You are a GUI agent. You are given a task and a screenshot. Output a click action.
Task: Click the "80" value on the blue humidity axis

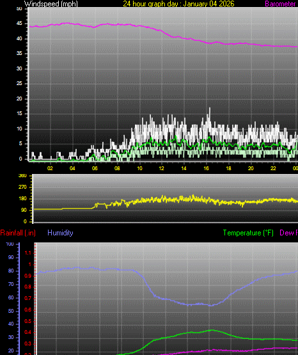(x=11, y=271)
